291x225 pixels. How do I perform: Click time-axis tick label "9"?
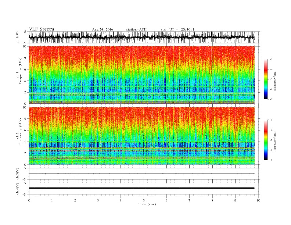pos(235,200)
